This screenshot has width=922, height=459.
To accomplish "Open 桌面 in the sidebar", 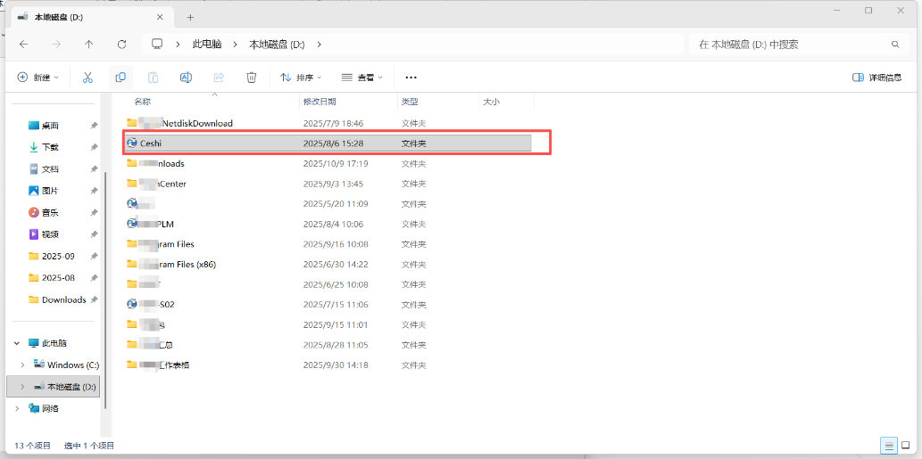I will pos(50,126).
